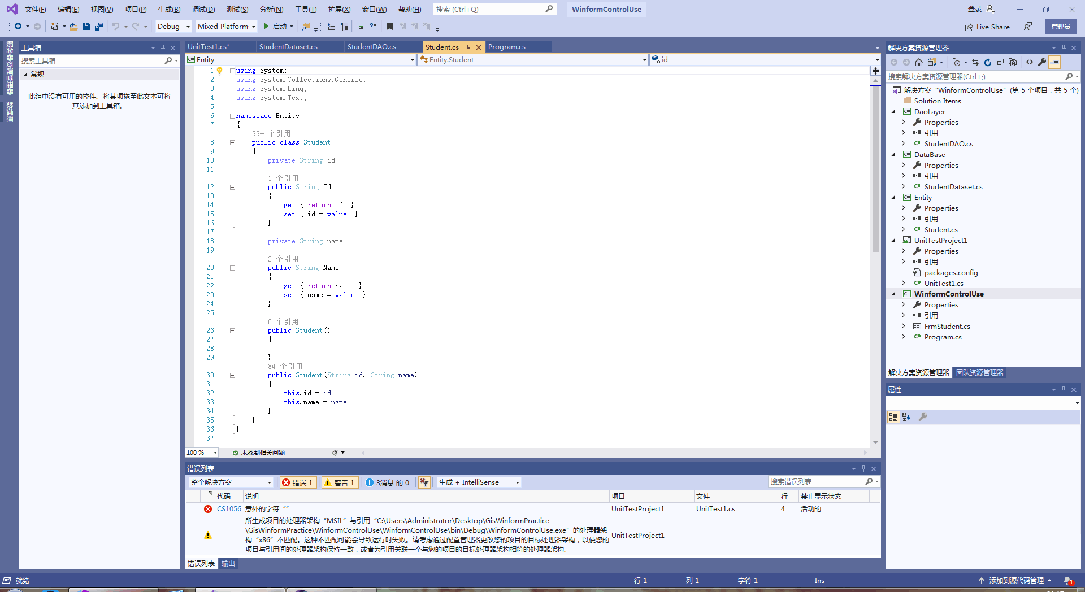Click the Save All multi-disk icon
Image resolution: width=1085 pixels, height=592 pixels.
coord(99,26)
